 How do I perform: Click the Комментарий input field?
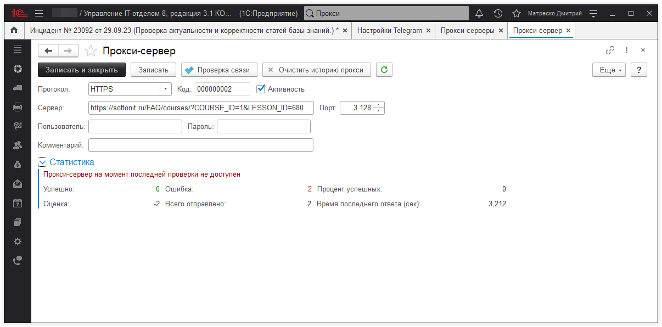tap(200, 145)
